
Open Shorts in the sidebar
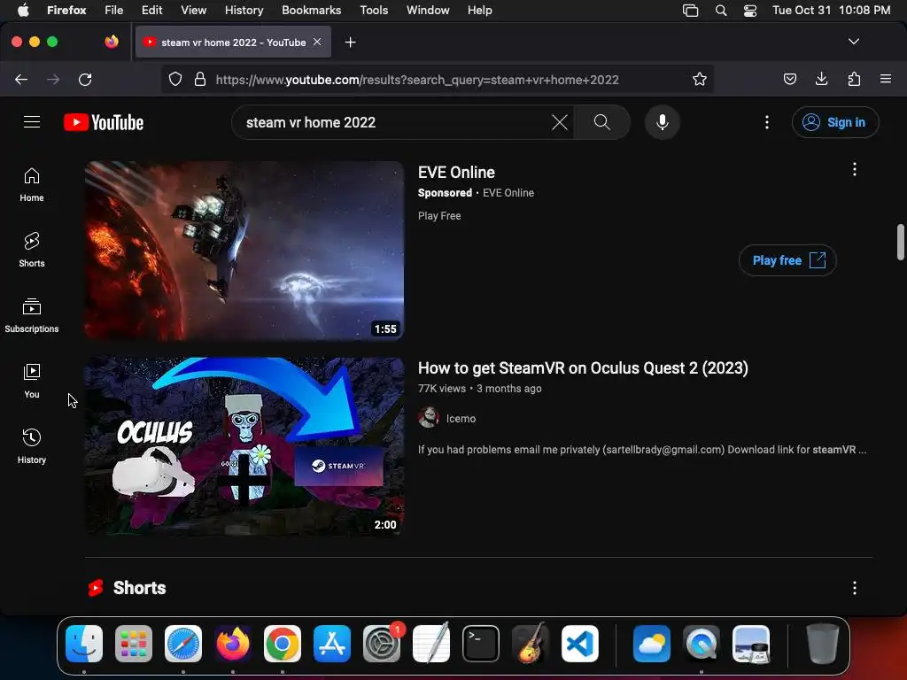[x=32, y=250]
